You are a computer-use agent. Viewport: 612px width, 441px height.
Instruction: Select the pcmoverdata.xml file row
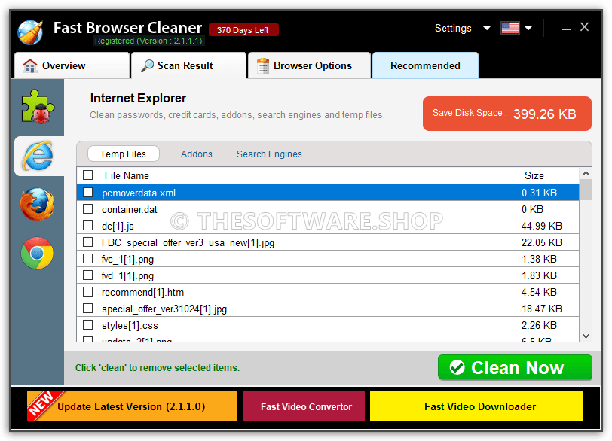328,193
